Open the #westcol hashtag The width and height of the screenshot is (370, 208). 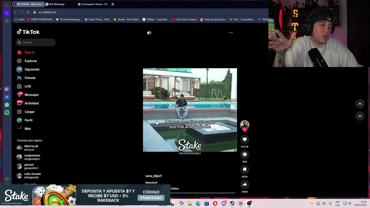pos(151,183)
